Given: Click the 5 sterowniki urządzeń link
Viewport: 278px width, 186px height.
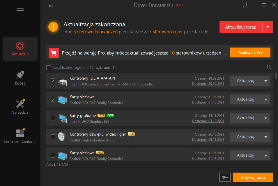Looking at the screenshot, I should [95, 32].
